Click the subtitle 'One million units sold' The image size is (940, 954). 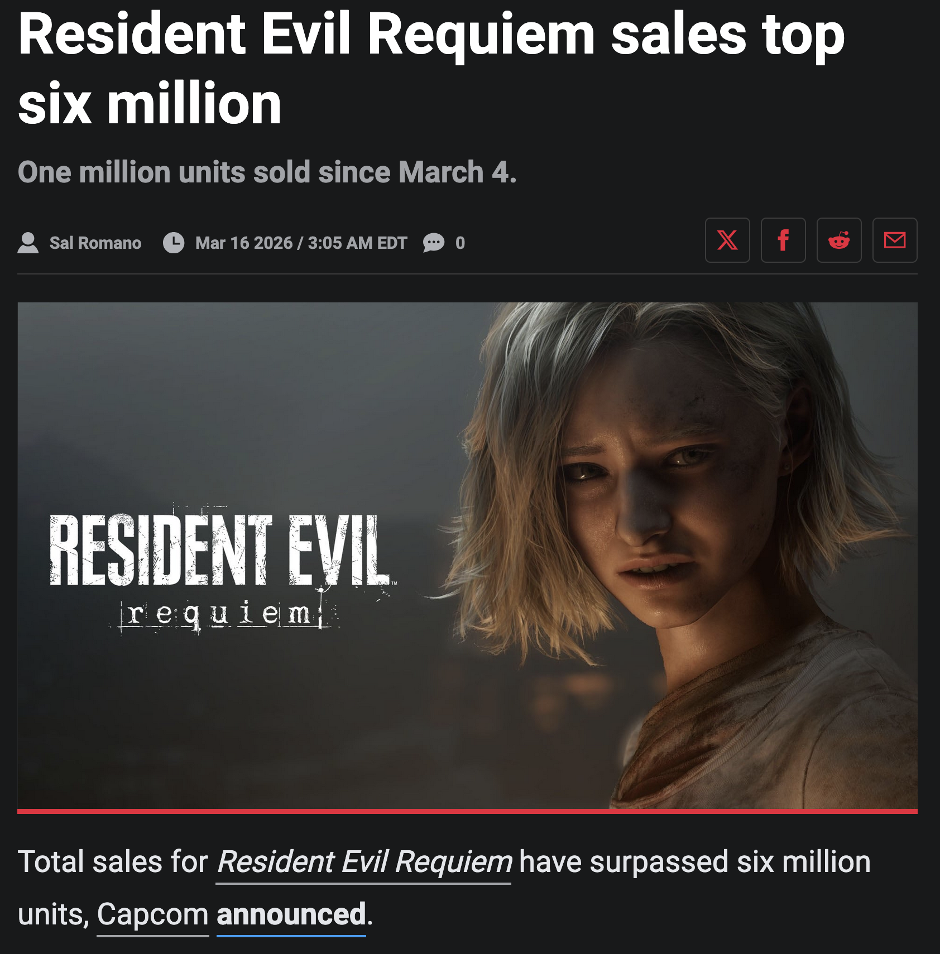[x=267, y=172]
